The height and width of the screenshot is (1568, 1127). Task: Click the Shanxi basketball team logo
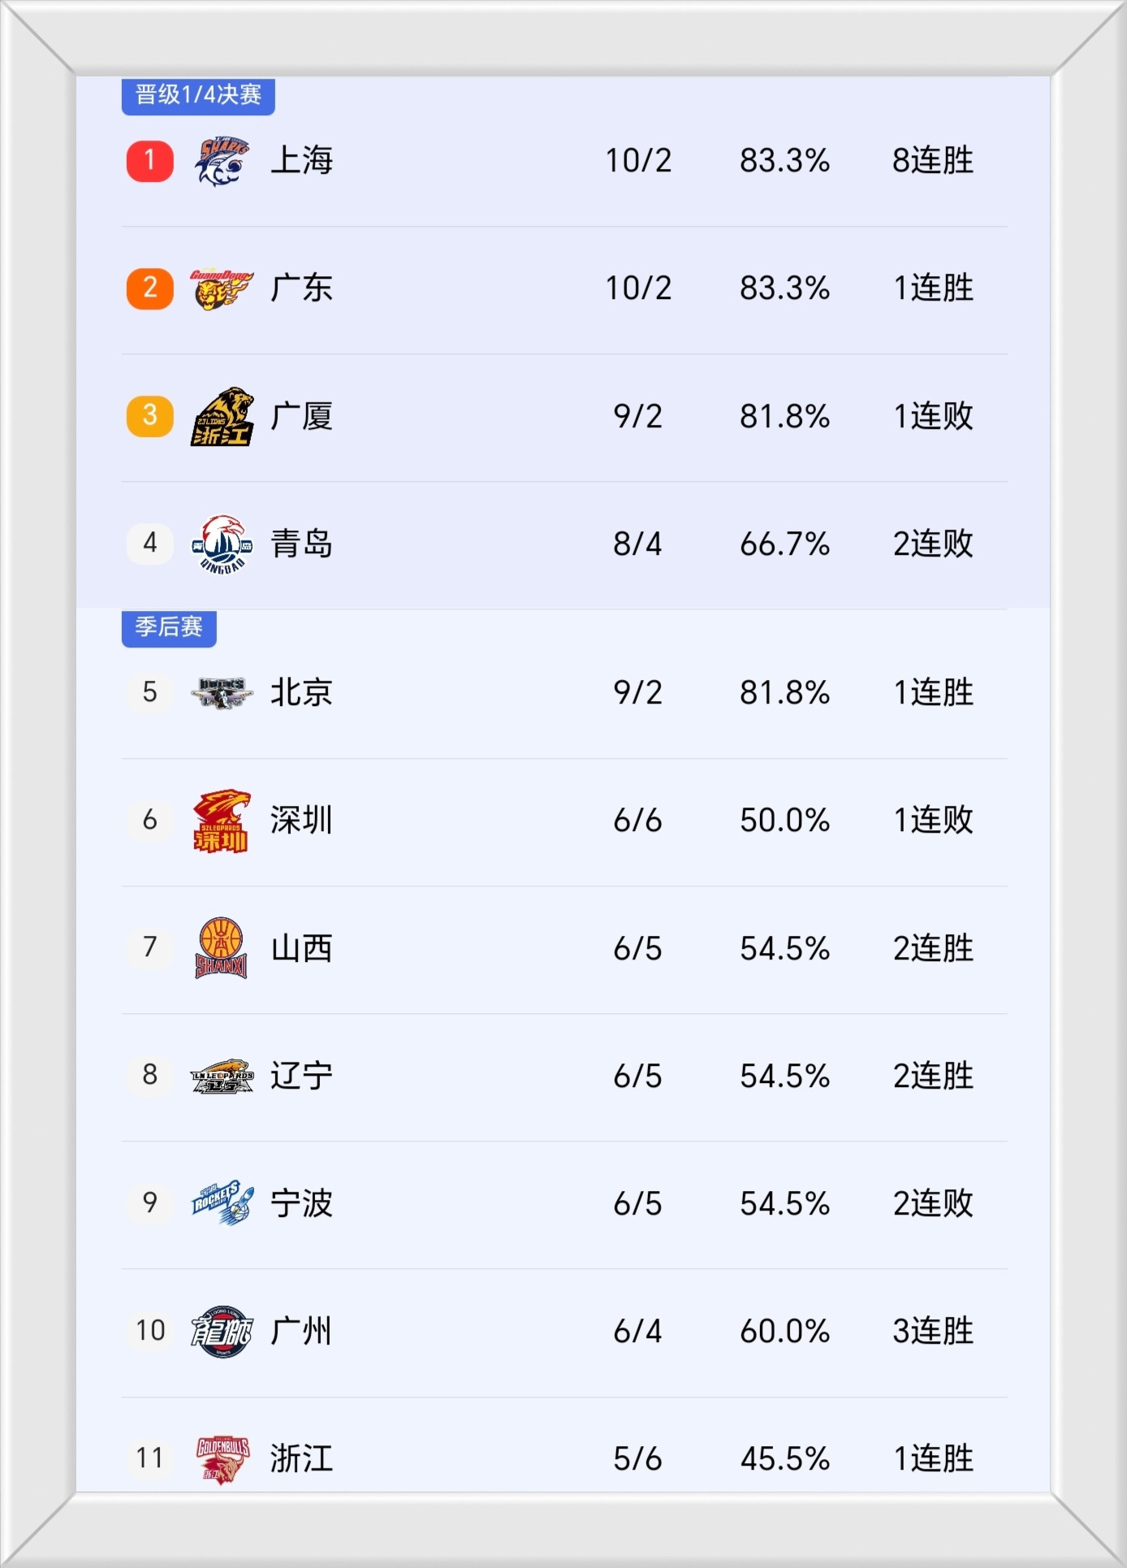coord(222,948)
